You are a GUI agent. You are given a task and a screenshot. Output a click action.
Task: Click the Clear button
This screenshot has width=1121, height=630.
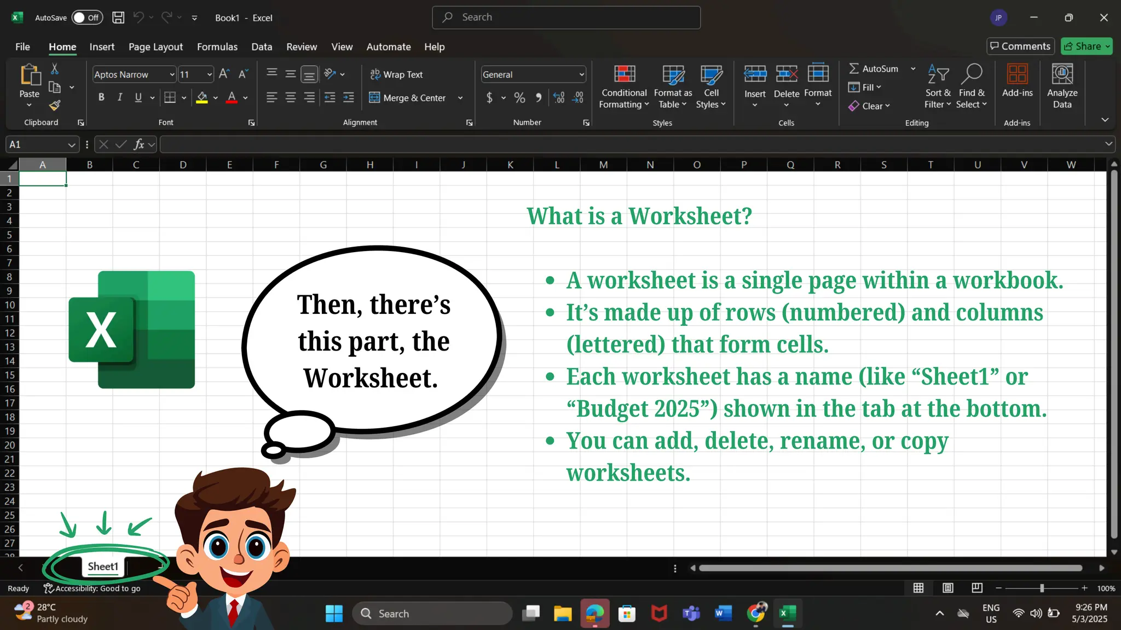[869, 106]
